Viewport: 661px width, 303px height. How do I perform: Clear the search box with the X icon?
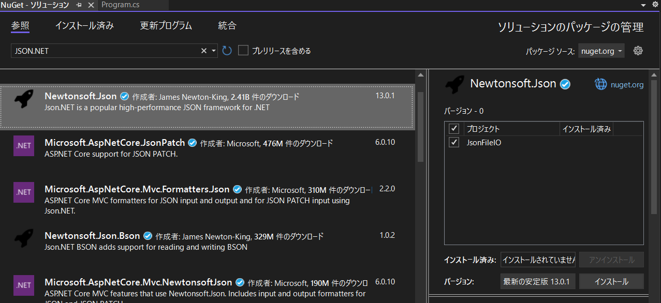click(203, 50)
